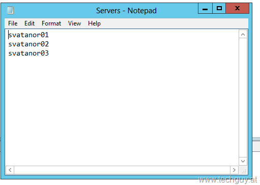Click the text line svatanor03

[x=28, y=54]
